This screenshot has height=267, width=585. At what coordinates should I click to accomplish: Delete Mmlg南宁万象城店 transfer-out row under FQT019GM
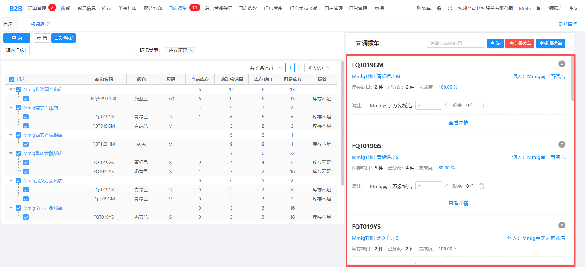(x=482, y=105)
